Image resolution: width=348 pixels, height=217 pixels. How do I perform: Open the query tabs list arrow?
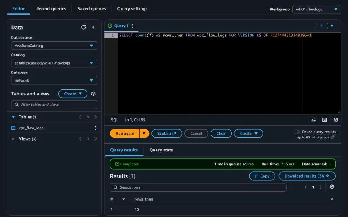click(x=332, y=26)
